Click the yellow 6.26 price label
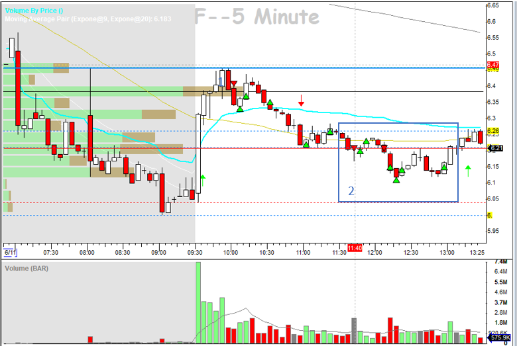 pyautogui.click(x=492, y=131)
